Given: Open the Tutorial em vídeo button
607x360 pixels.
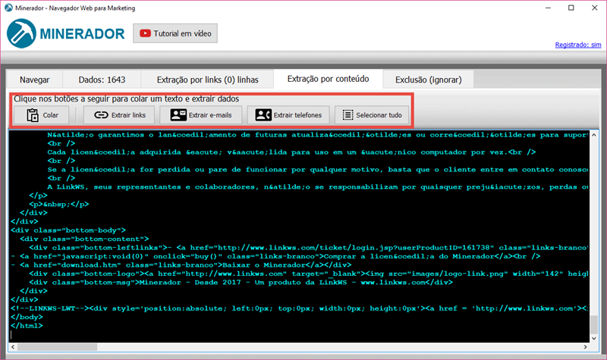Looking at the screenshot, I should (x=175, y=33).
